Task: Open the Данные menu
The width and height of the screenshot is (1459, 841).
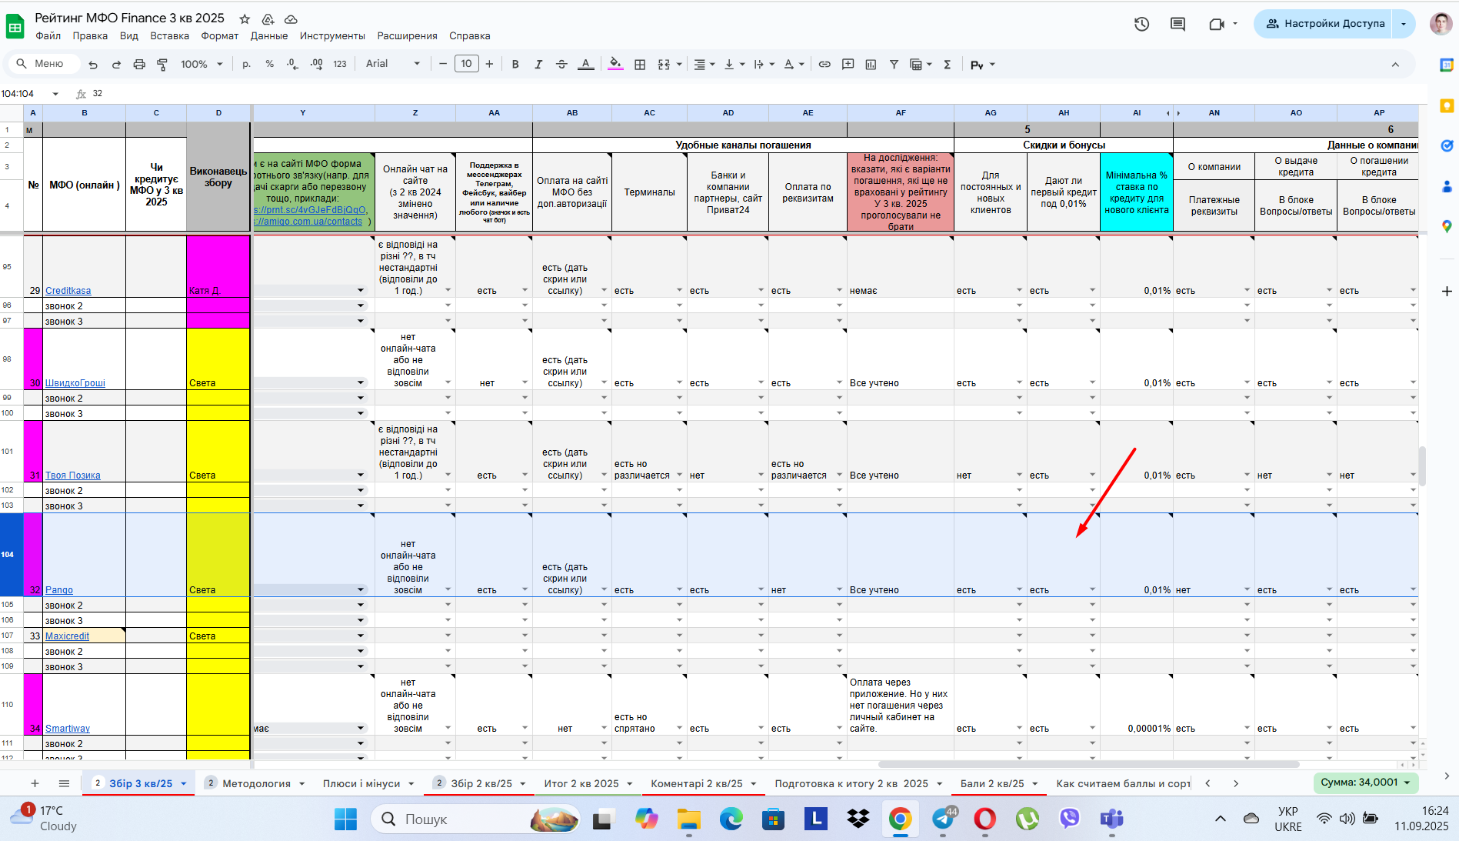Action: click(x=269, y=36)
